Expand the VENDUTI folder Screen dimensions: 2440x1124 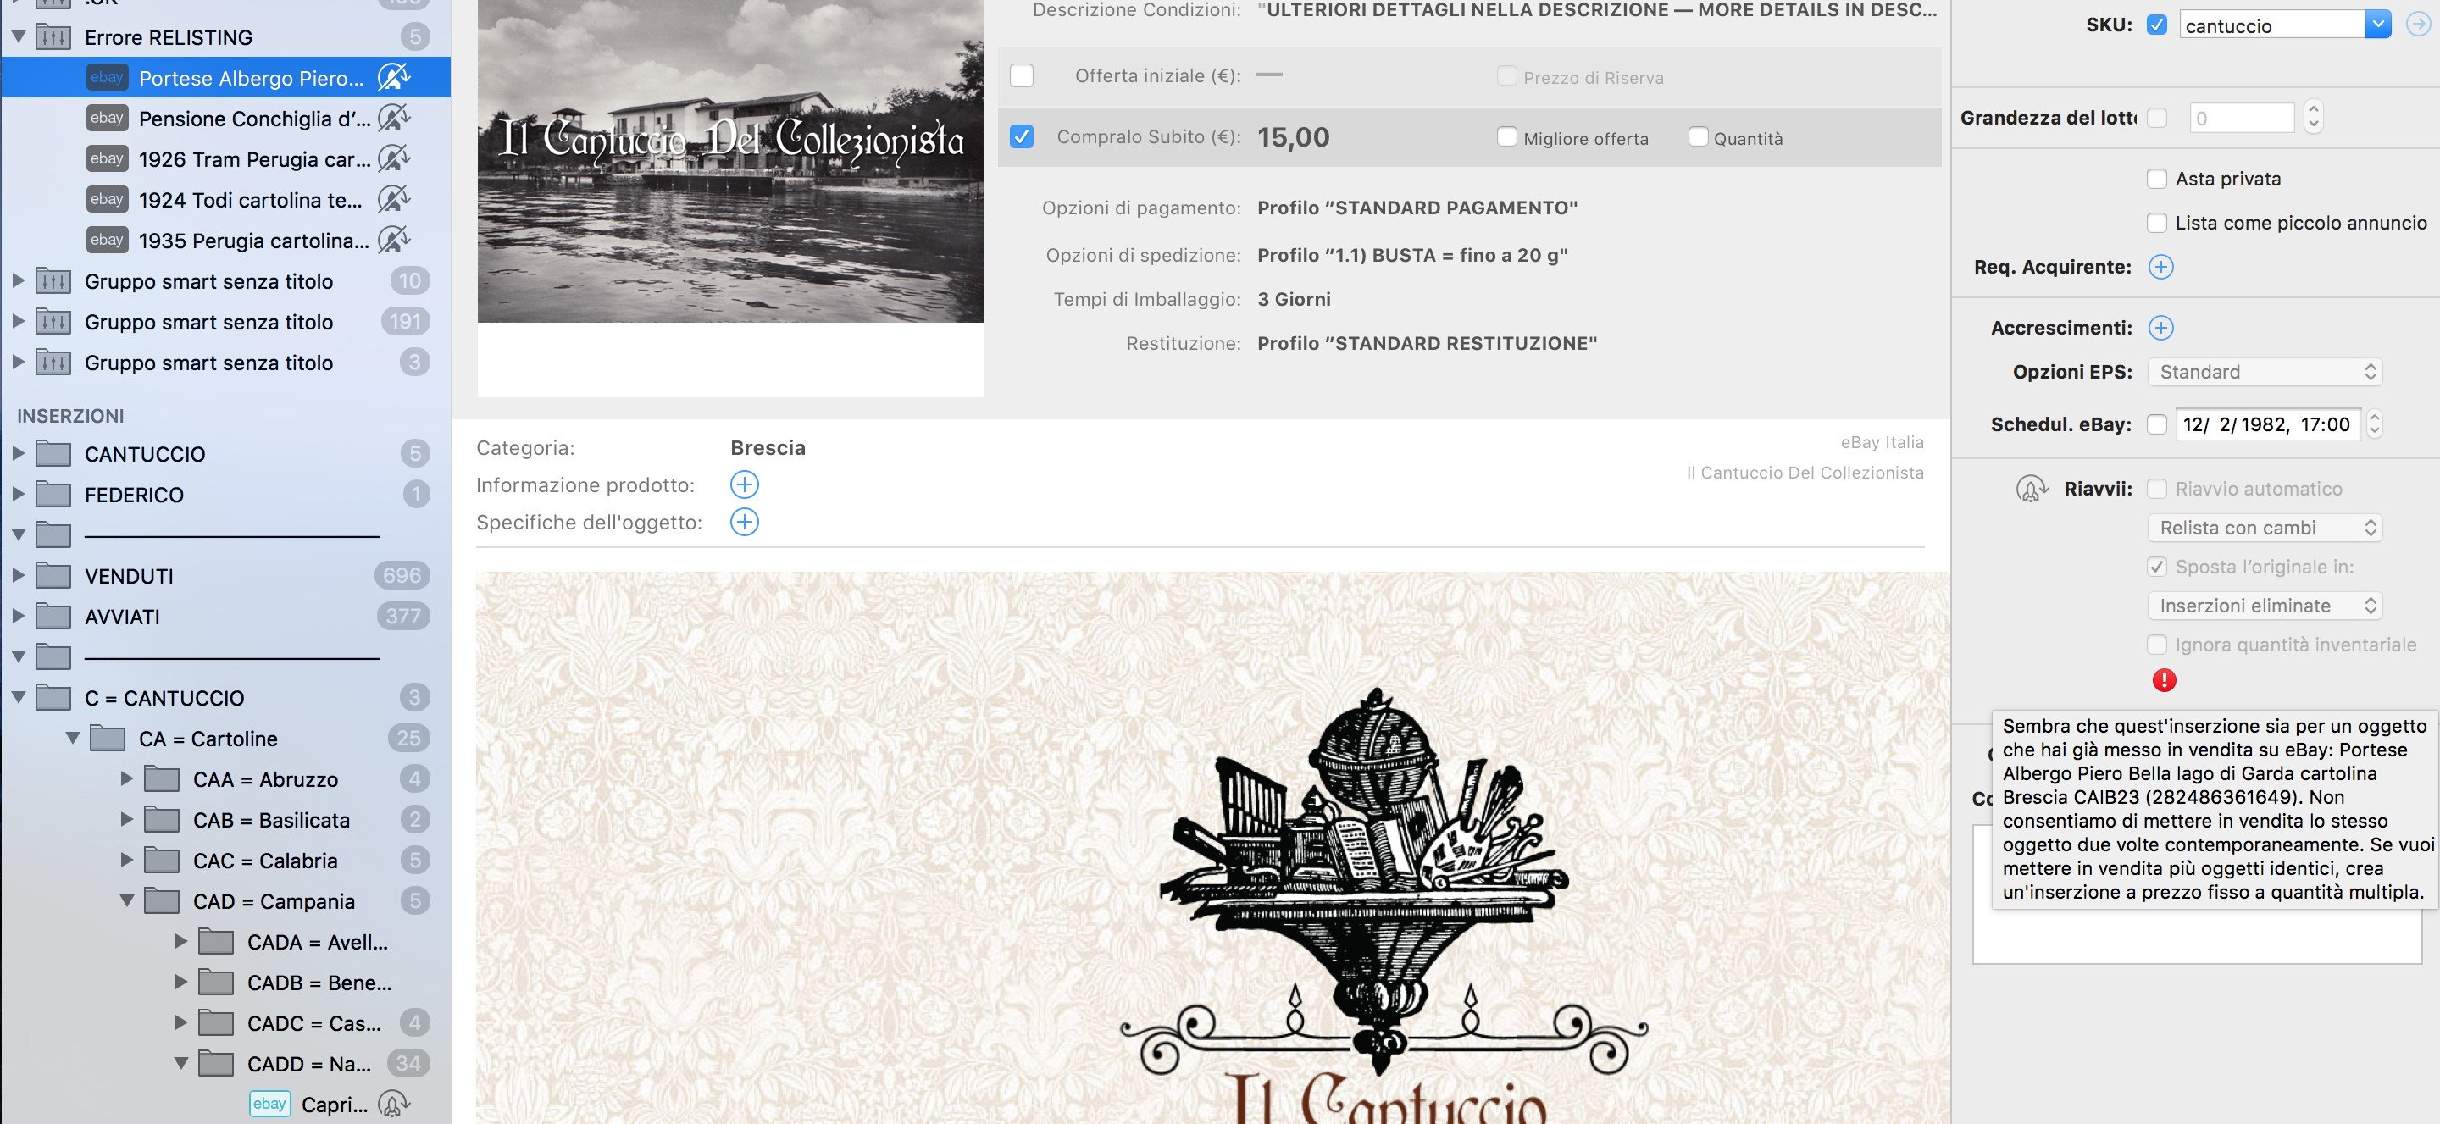click(18, 576)
